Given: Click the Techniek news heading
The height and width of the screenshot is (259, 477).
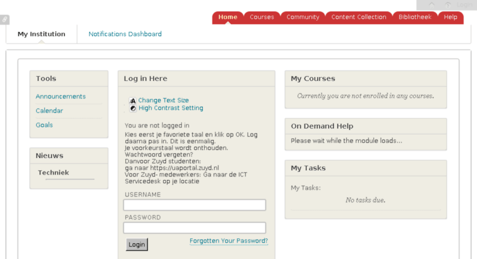Looking at the screenshot, I should click(53, 173).
